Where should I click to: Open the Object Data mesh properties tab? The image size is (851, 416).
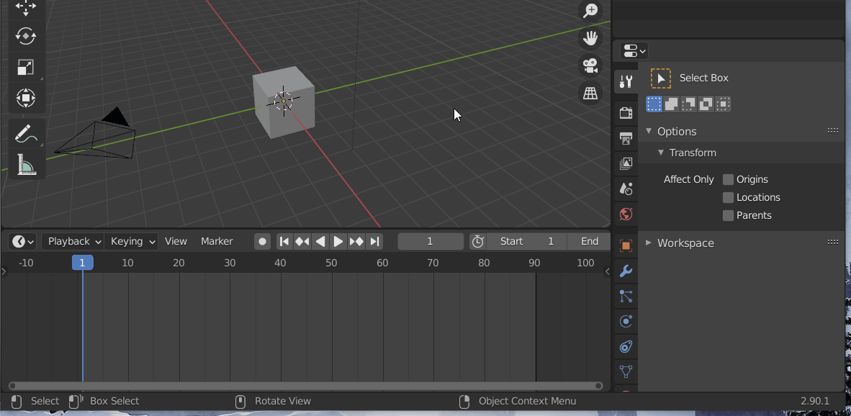[626, 372]
